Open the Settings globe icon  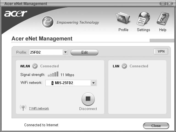tap(143, 19)
